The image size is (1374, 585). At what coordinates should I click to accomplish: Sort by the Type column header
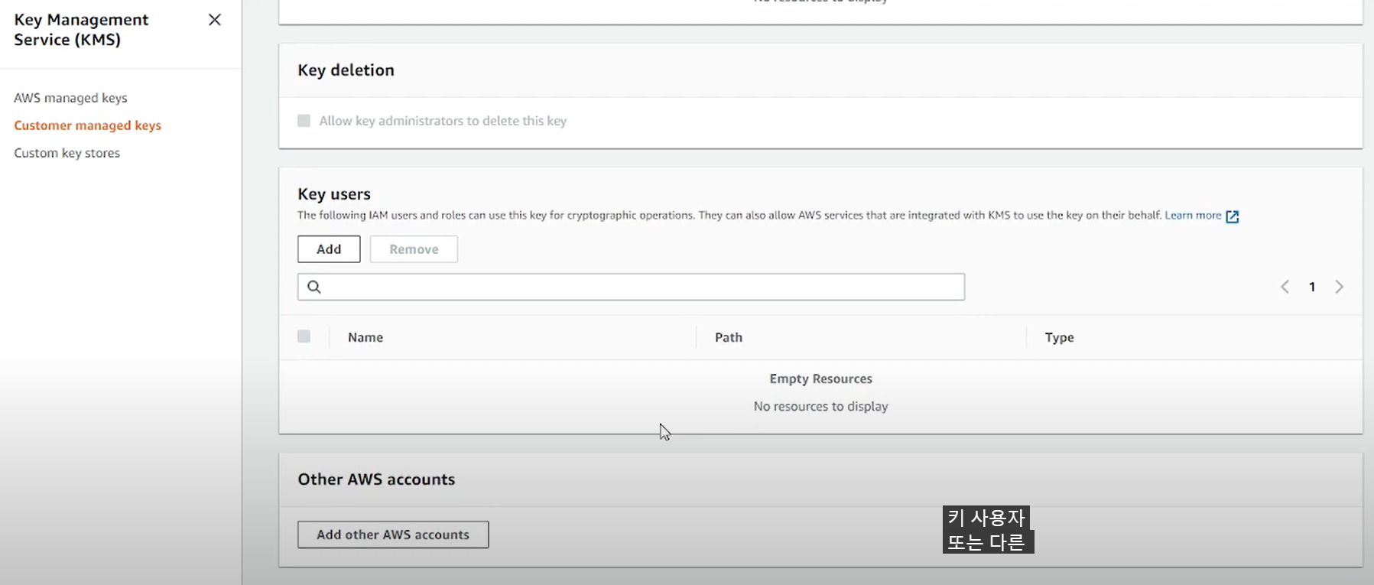click(x=1060, y=337)
